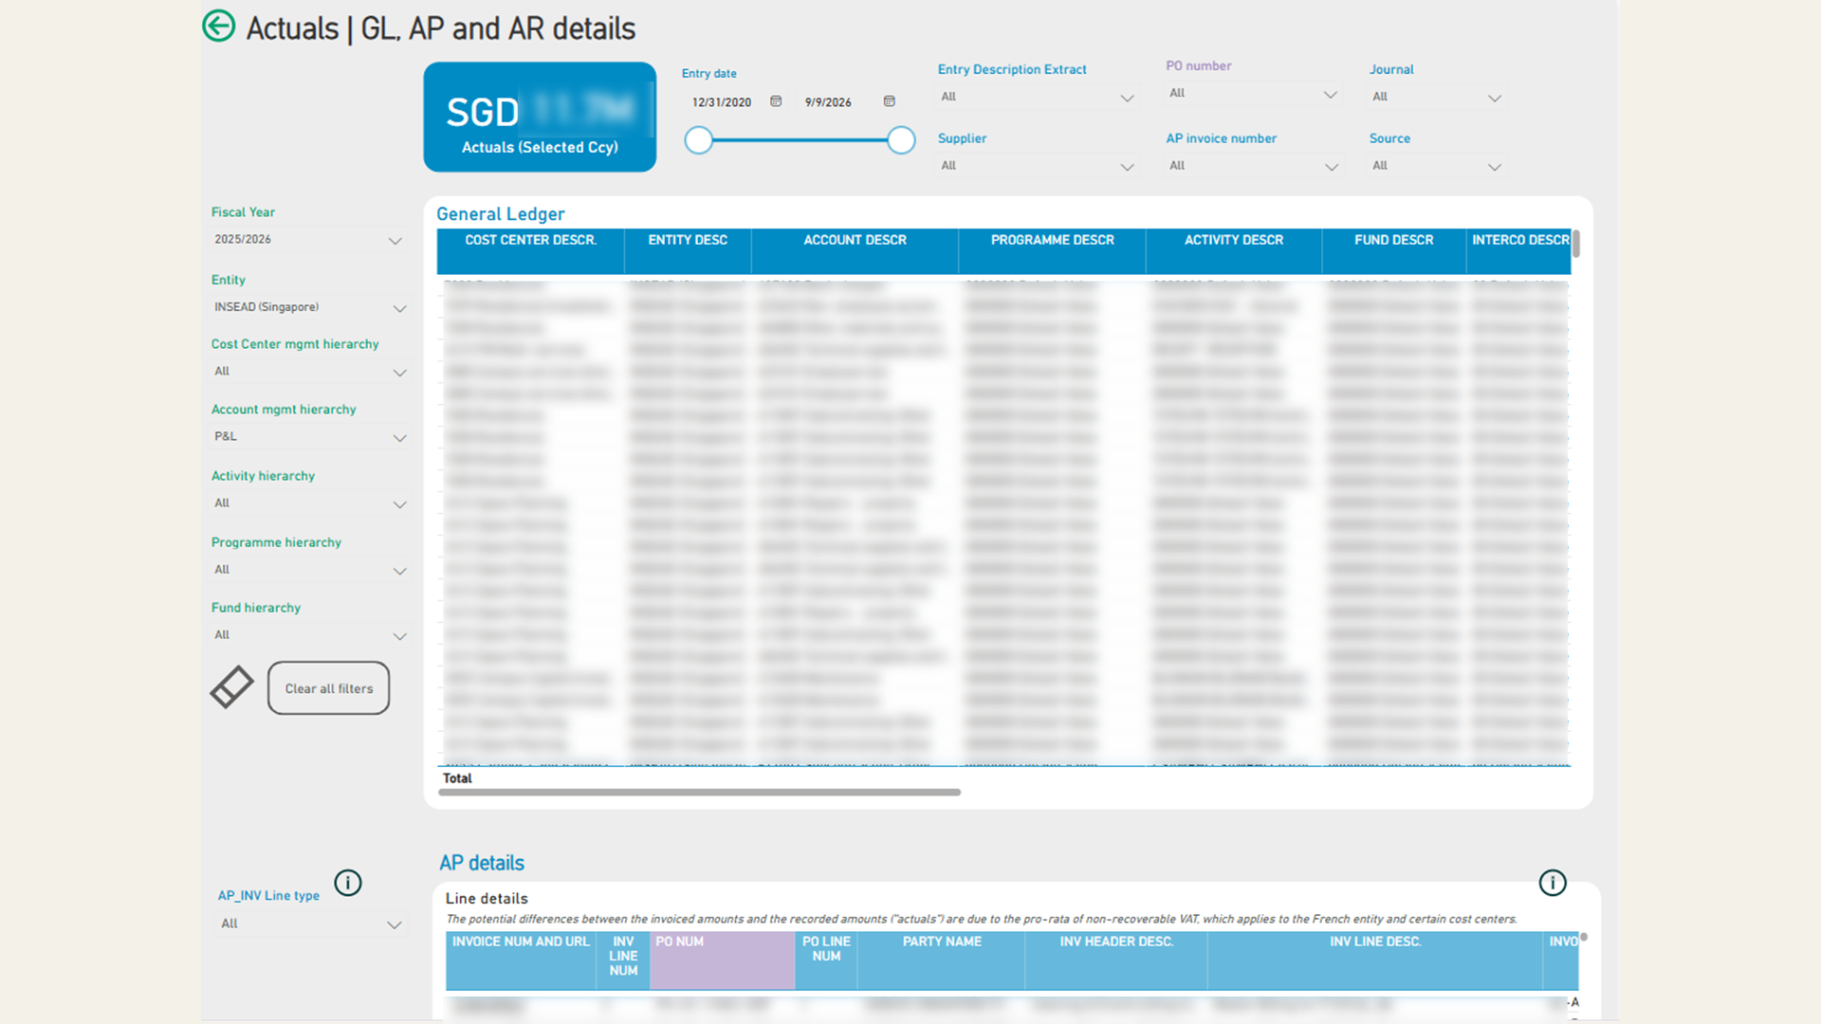Open the PO number dropdown

coord(1253,93)
